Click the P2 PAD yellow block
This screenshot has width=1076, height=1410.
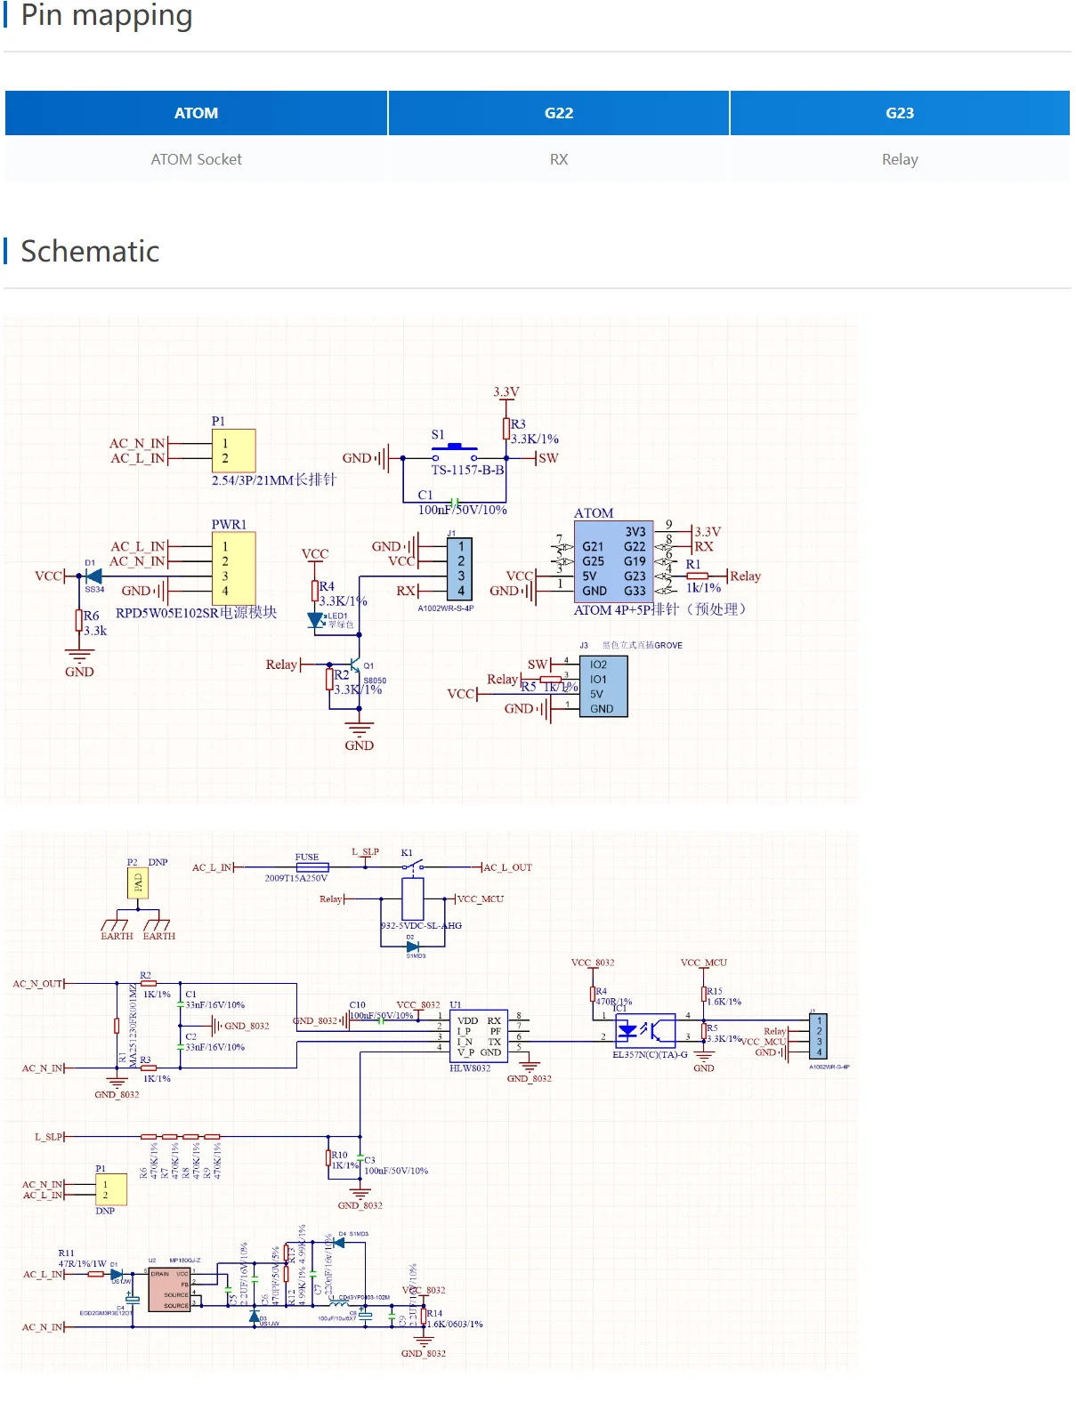pyautogui.click(x=138, y=883)
